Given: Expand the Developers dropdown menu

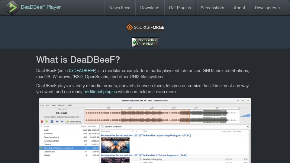Looking at the screenshot, I should pos(267,8).
